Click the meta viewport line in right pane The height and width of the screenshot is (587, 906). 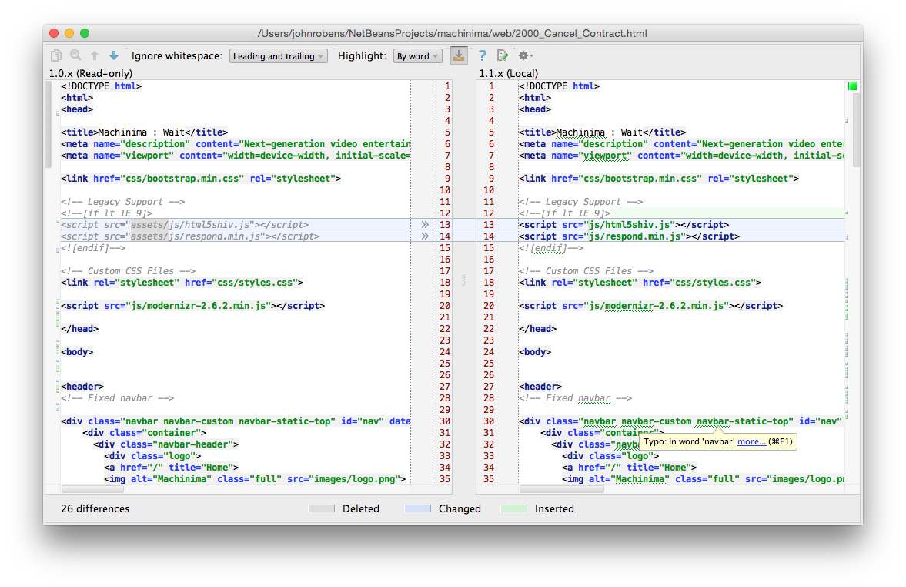click(681, 155)
